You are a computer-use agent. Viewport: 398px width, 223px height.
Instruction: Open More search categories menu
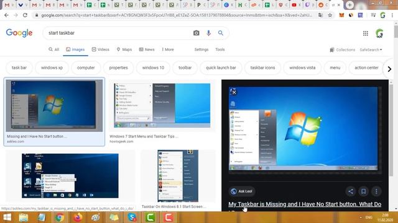coord(168,50)
